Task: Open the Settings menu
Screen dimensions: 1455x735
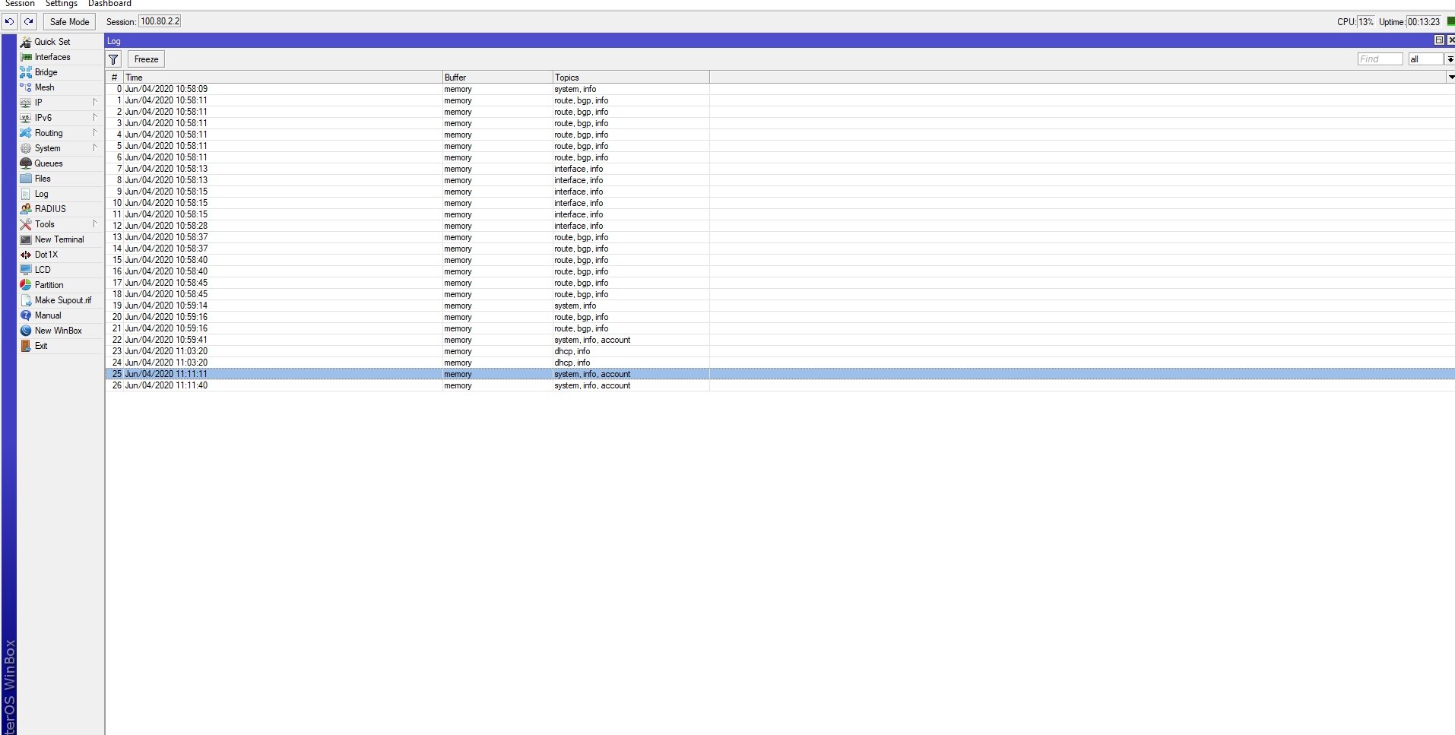Action: pos(62,4)
